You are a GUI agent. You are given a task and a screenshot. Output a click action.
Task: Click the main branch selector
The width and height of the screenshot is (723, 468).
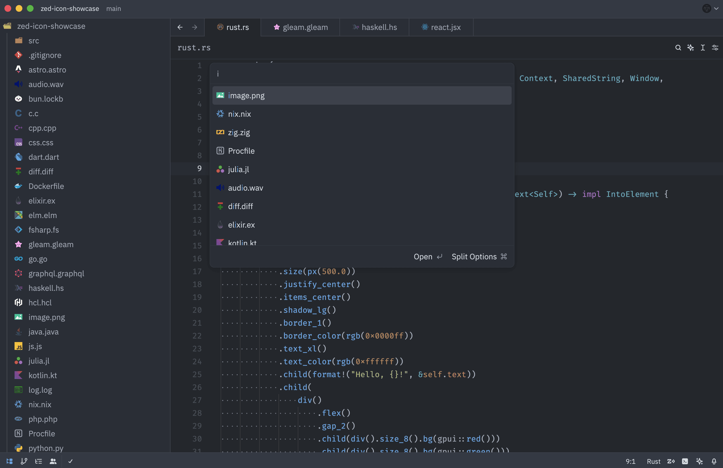pos(114,8)
